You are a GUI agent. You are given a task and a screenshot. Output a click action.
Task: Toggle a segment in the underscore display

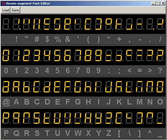click(160, 118)
